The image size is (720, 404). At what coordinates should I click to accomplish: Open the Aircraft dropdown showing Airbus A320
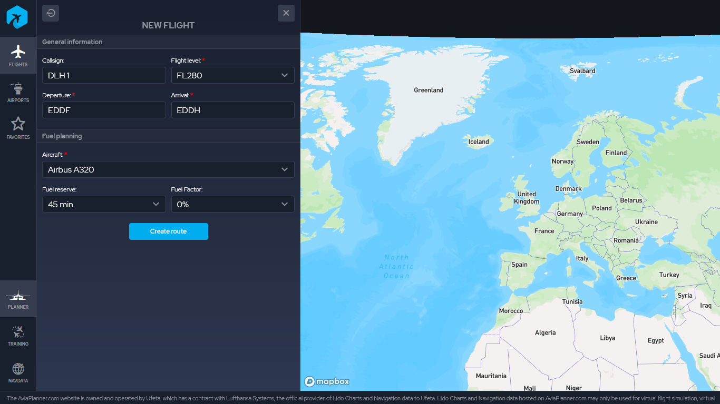(168, 169)
